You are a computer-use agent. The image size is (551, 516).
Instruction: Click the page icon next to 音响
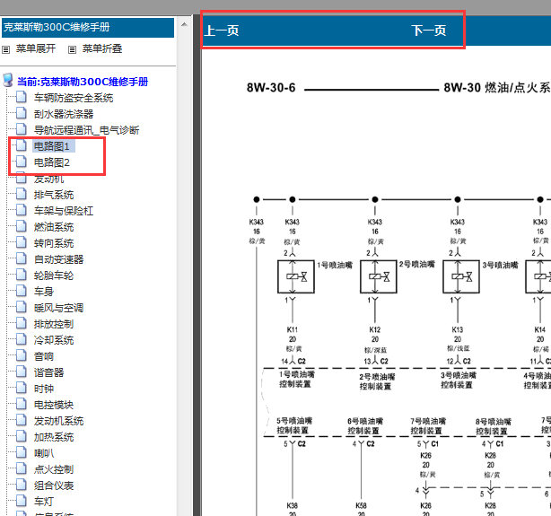point(22,355)
